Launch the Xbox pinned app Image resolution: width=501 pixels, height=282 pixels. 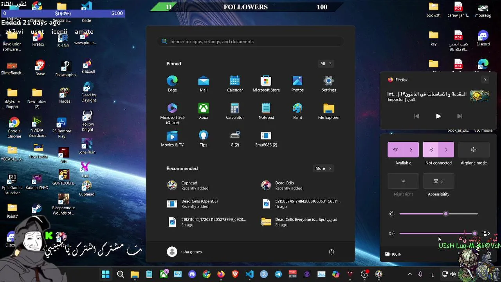[204, 111]
